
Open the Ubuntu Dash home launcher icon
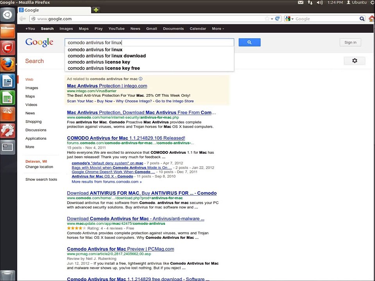click(x=7, y=15)
